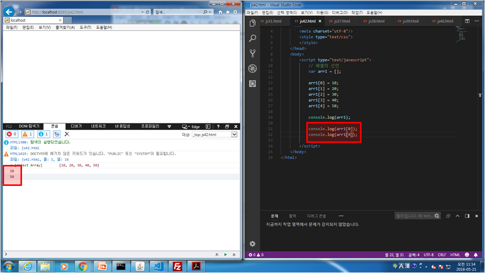Clear the F12 console with X icon
The height and width of the screenshot is (273, 485).
[67, 134]
